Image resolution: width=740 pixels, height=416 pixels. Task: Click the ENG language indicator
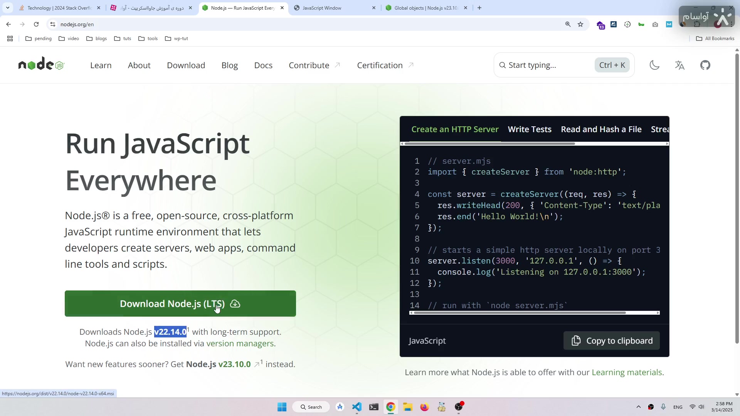click(x=678, y=407)
